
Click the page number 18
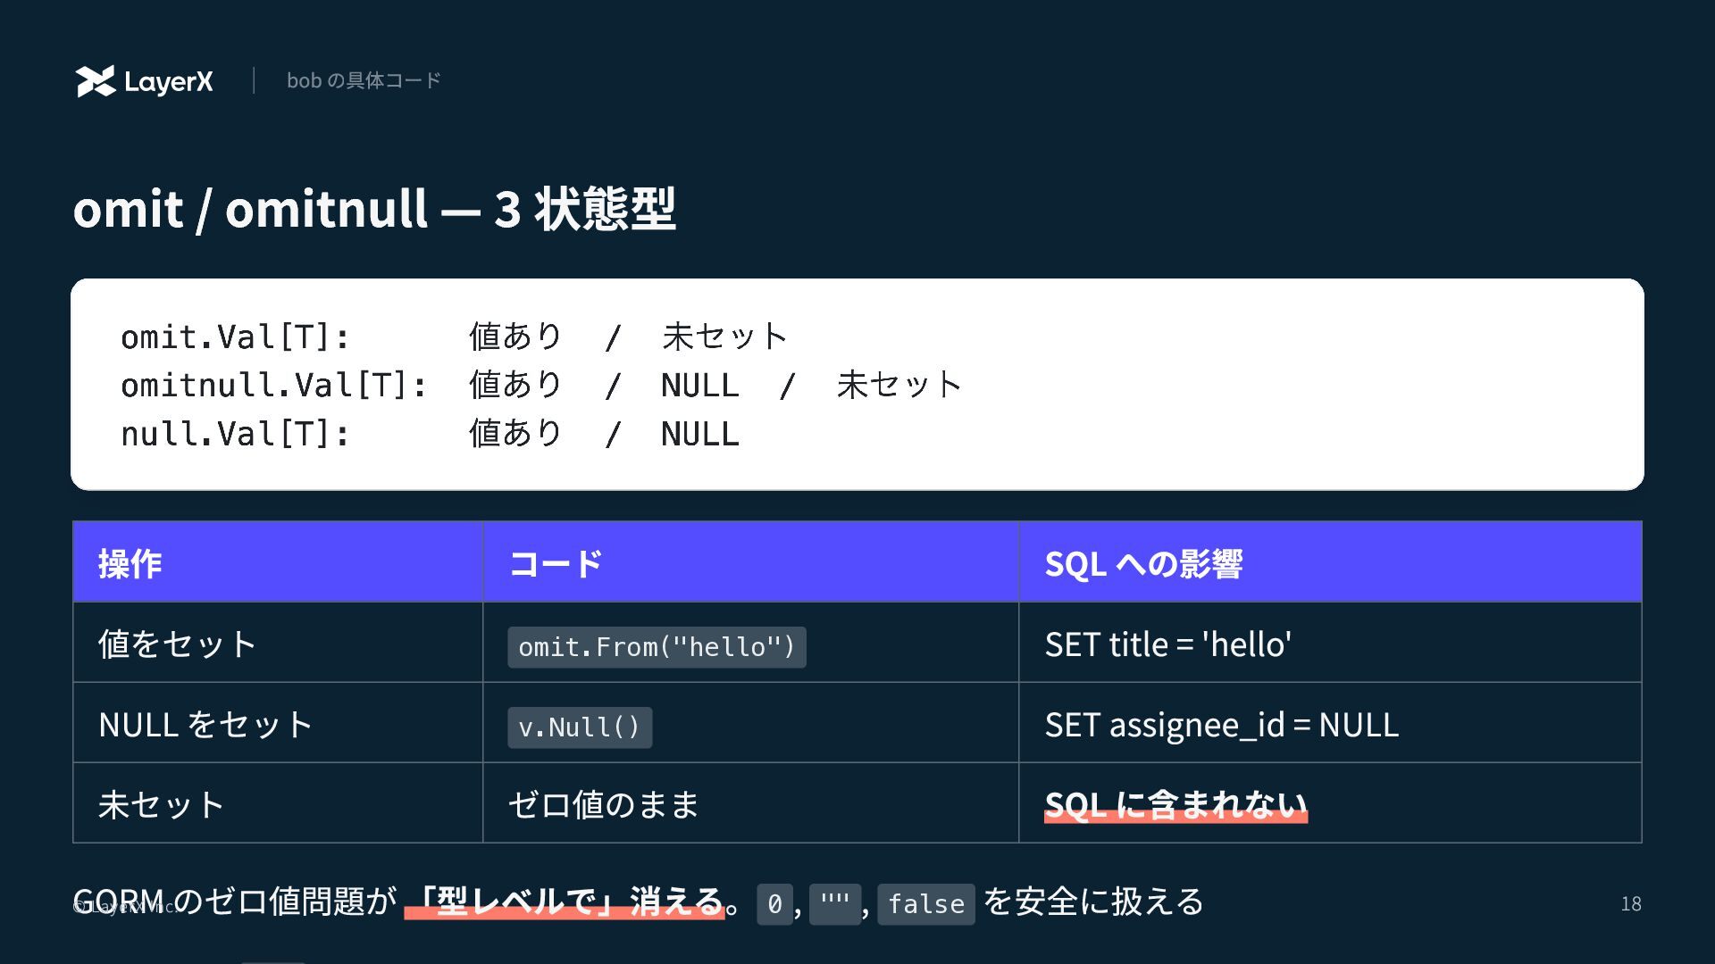1630,903
